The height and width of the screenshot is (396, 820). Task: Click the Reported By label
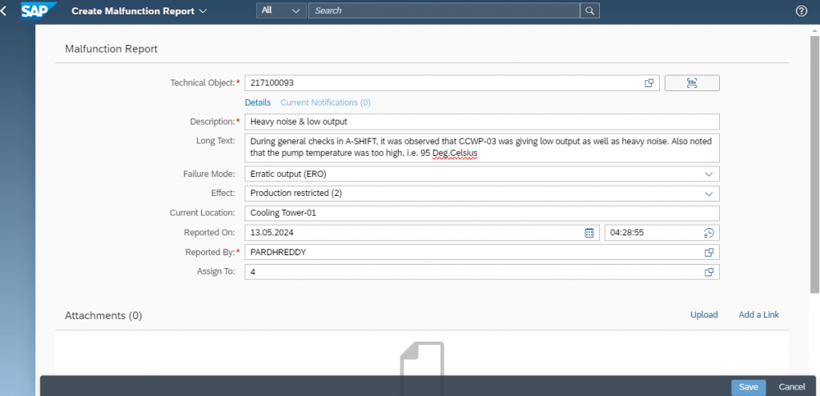coord(211,252)
